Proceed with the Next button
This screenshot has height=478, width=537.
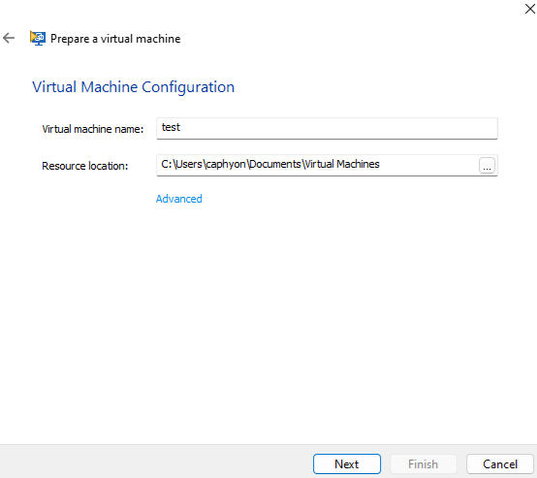point(347,464)
